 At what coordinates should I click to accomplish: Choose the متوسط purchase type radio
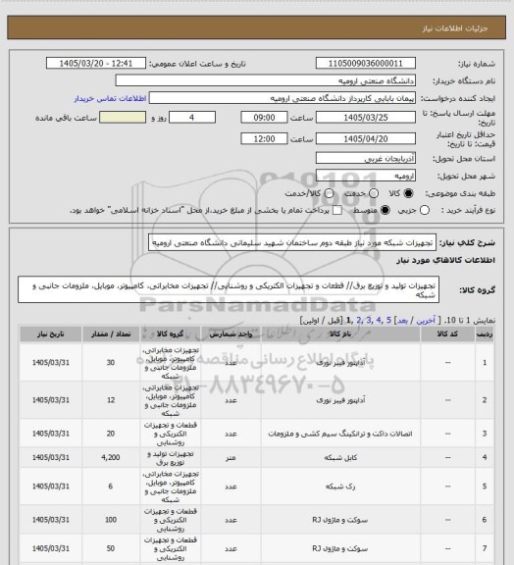tap(385, 210)
